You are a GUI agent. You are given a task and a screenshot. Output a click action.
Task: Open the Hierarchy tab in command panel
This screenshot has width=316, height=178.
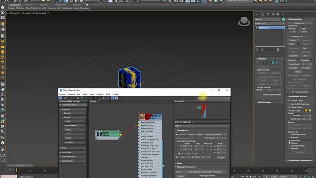pos(268,14)
